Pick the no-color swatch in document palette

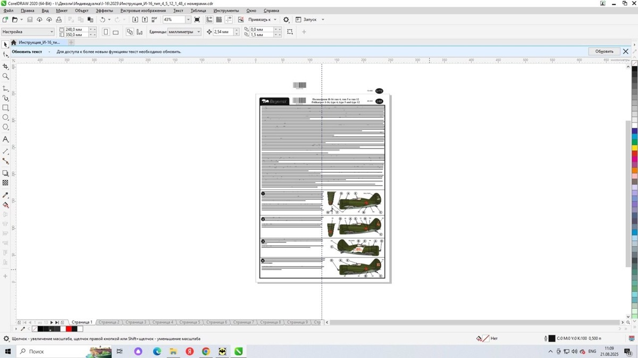pos(35,329)
